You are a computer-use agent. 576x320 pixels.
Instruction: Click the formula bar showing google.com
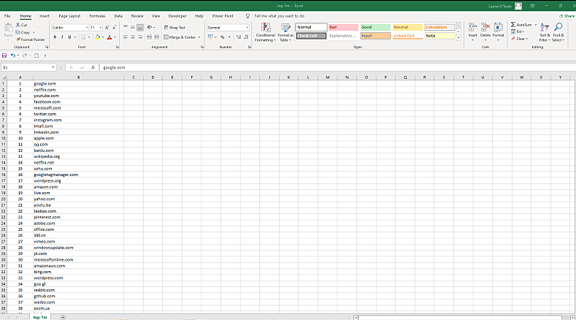coord(337,67)
